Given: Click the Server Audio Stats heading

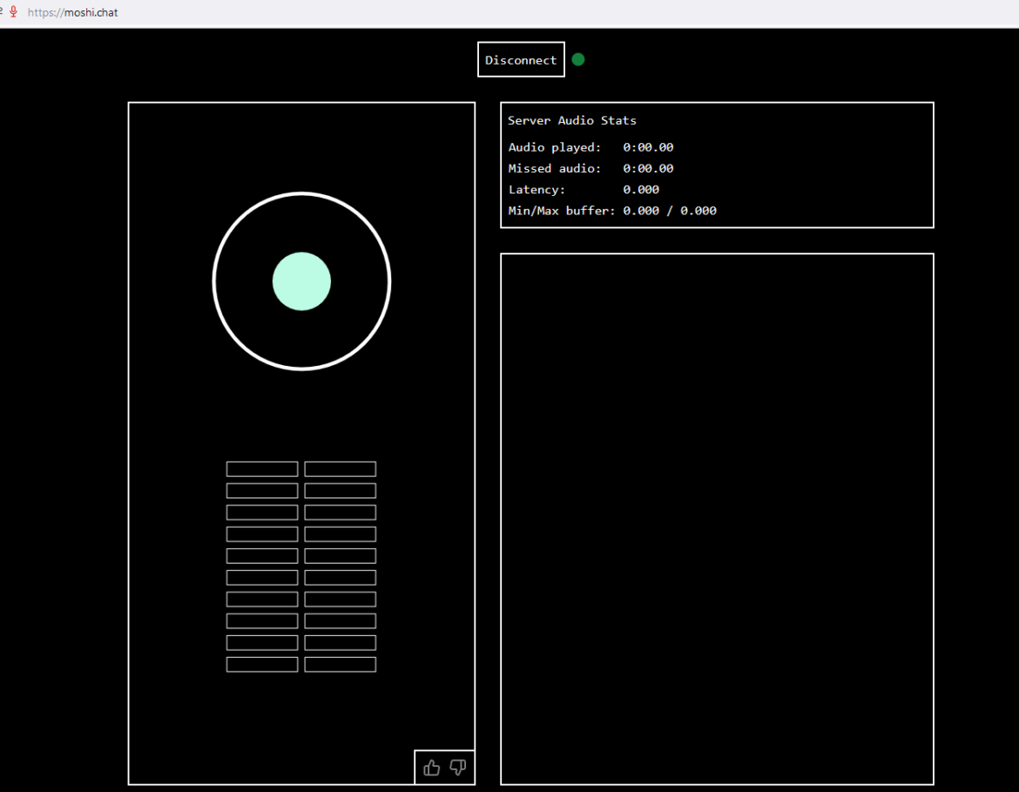Looking at the screenshot, I should [x=572, y=120].
